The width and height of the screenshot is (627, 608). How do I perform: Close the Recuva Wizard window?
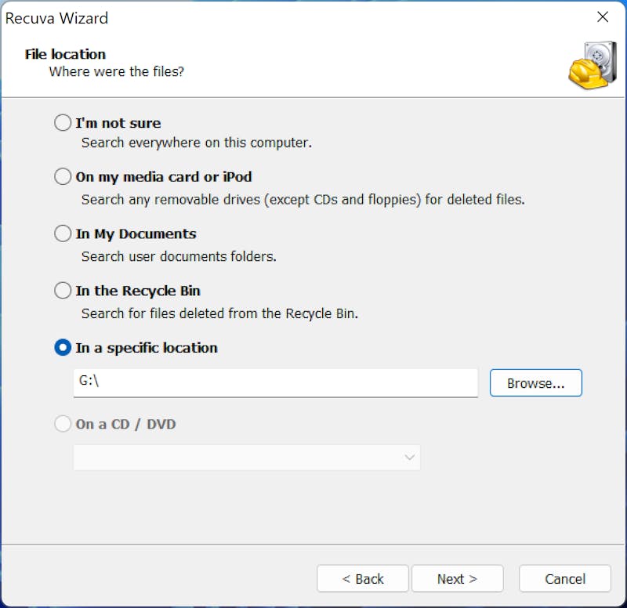tap(603, 17)
